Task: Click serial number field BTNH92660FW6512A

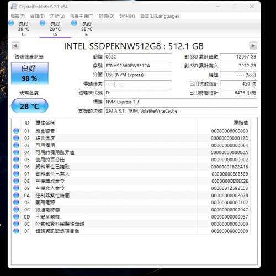Action: pos(138,66)
